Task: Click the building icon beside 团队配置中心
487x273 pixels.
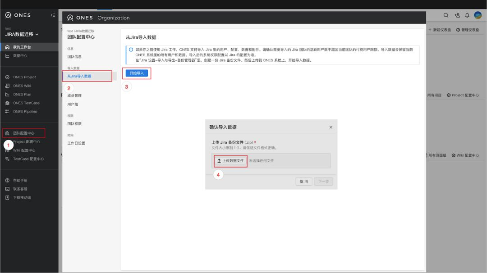Action: [x=8, y=133]
